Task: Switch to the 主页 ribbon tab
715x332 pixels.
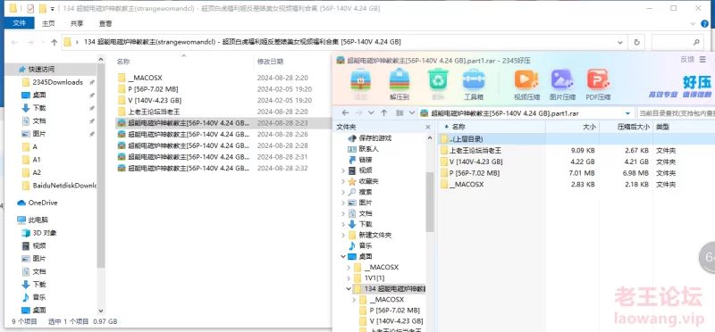Action: coord(48,24)
